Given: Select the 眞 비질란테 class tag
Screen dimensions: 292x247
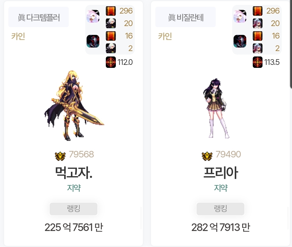Looking at the screenshot, I should click(x=185, y=17).
